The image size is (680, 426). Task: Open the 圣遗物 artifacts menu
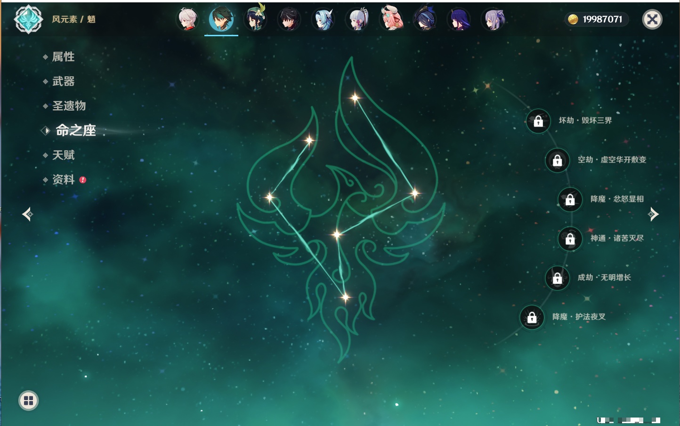click(x=69, y=106)
